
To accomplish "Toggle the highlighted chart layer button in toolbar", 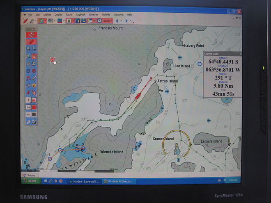I will click(41, 21).
